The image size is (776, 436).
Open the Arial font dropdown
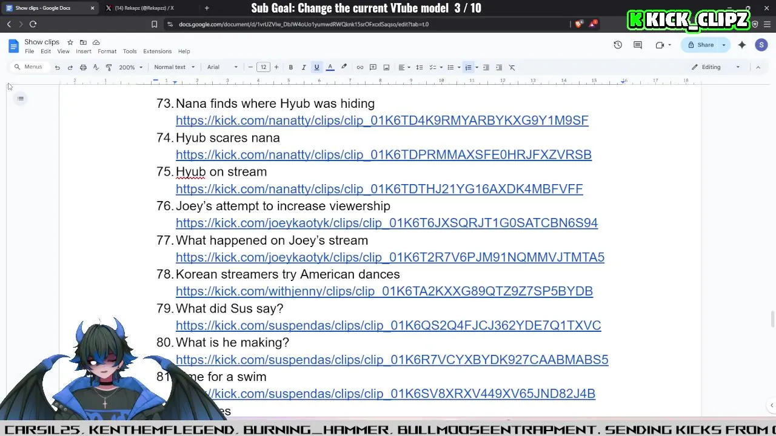pyautogui.click(x=222, y=67)
